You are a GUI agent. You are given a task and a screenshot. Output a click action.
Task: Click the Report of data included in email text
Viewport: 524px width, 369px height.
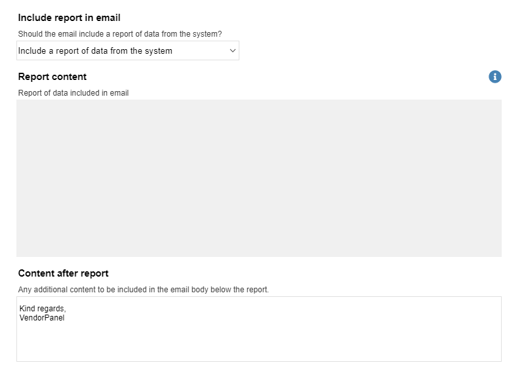pyautogui.click(x=73, y=93)
